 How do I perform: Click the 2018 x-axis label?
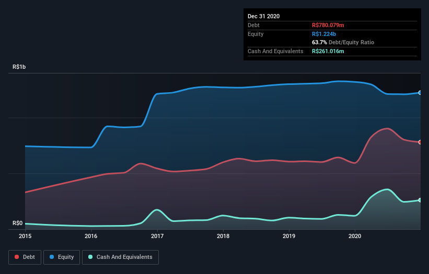[x=223, y=236]
